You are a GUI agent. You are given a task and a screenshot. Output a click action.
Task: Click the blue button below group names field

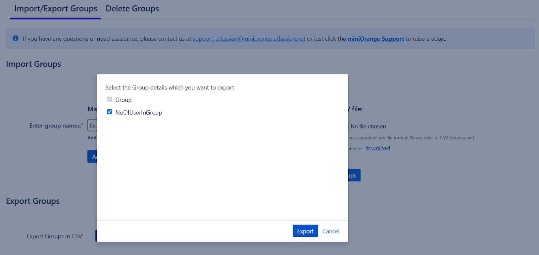[92, 156]
